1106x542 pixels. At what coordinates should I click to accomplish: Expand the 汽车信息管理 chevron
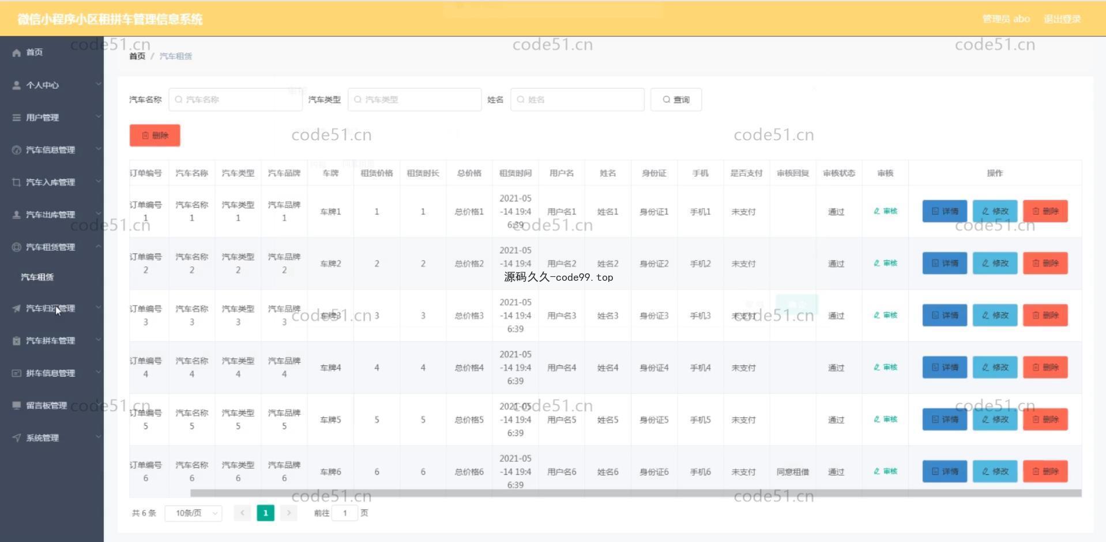pyautogui.click(x=98, y=149)
